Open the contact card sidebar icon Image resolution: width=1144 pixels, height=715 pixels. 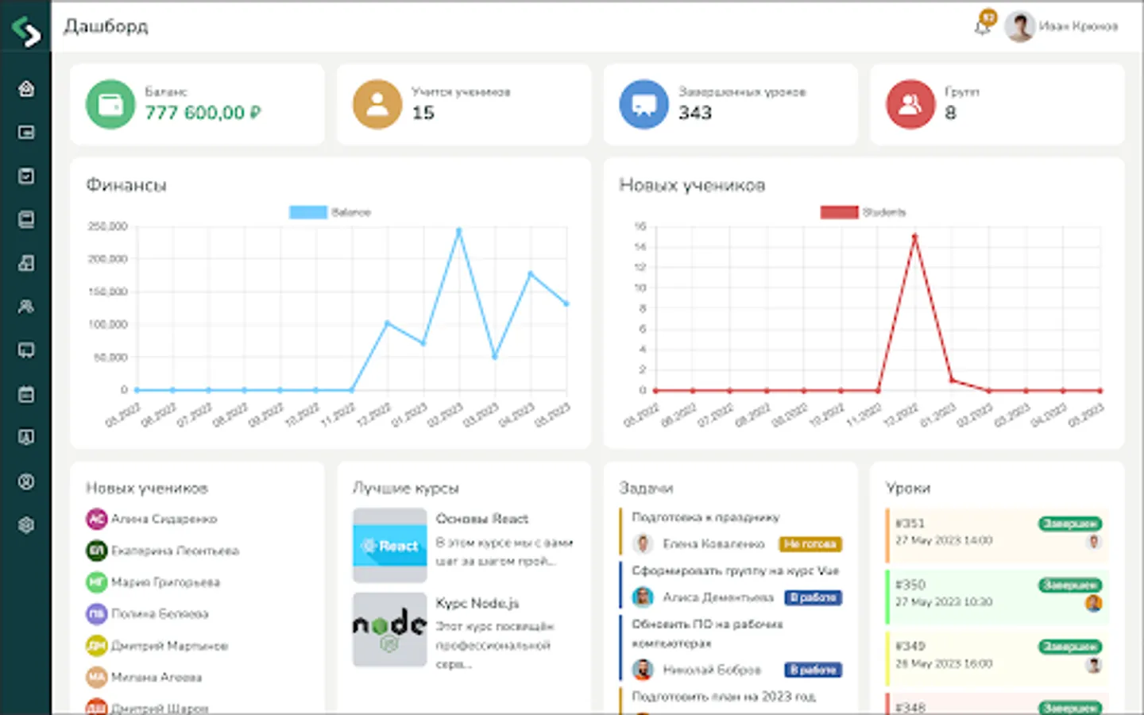coord(26,437)
